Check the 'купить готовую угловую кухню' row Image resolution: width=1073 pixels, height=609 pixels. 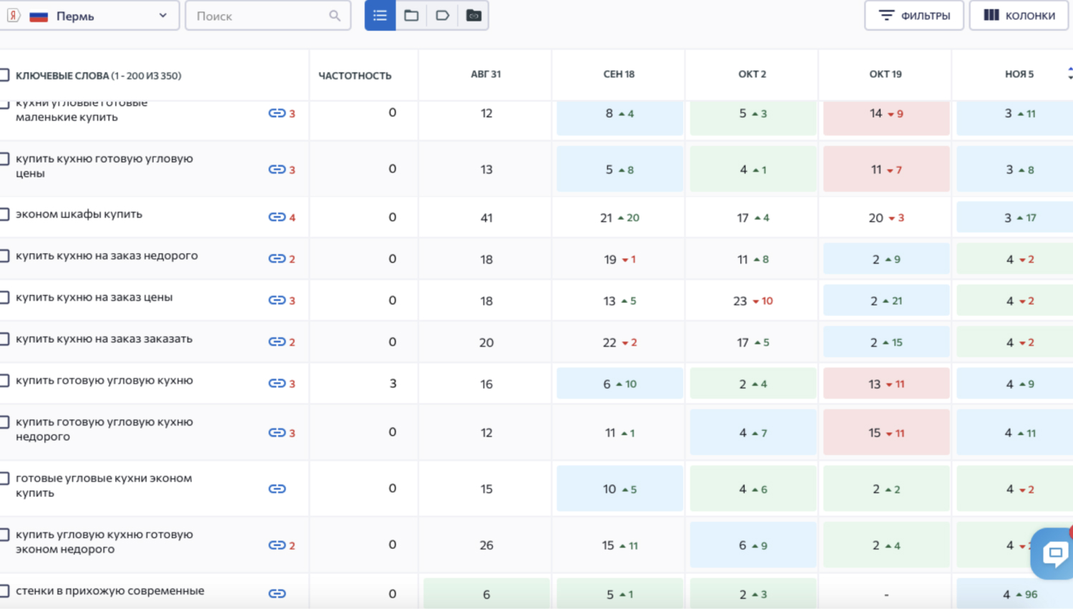4,381
